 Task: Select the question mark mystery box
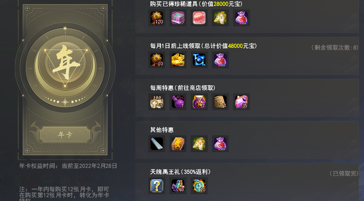157,186
